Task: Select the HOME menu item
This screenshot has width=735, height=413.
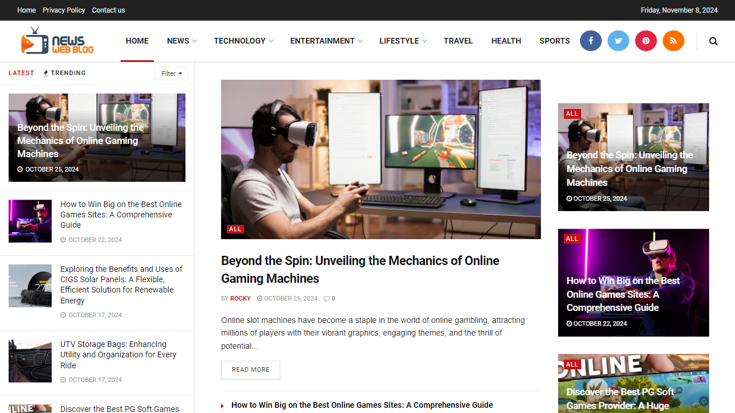Action: (137, 41)
